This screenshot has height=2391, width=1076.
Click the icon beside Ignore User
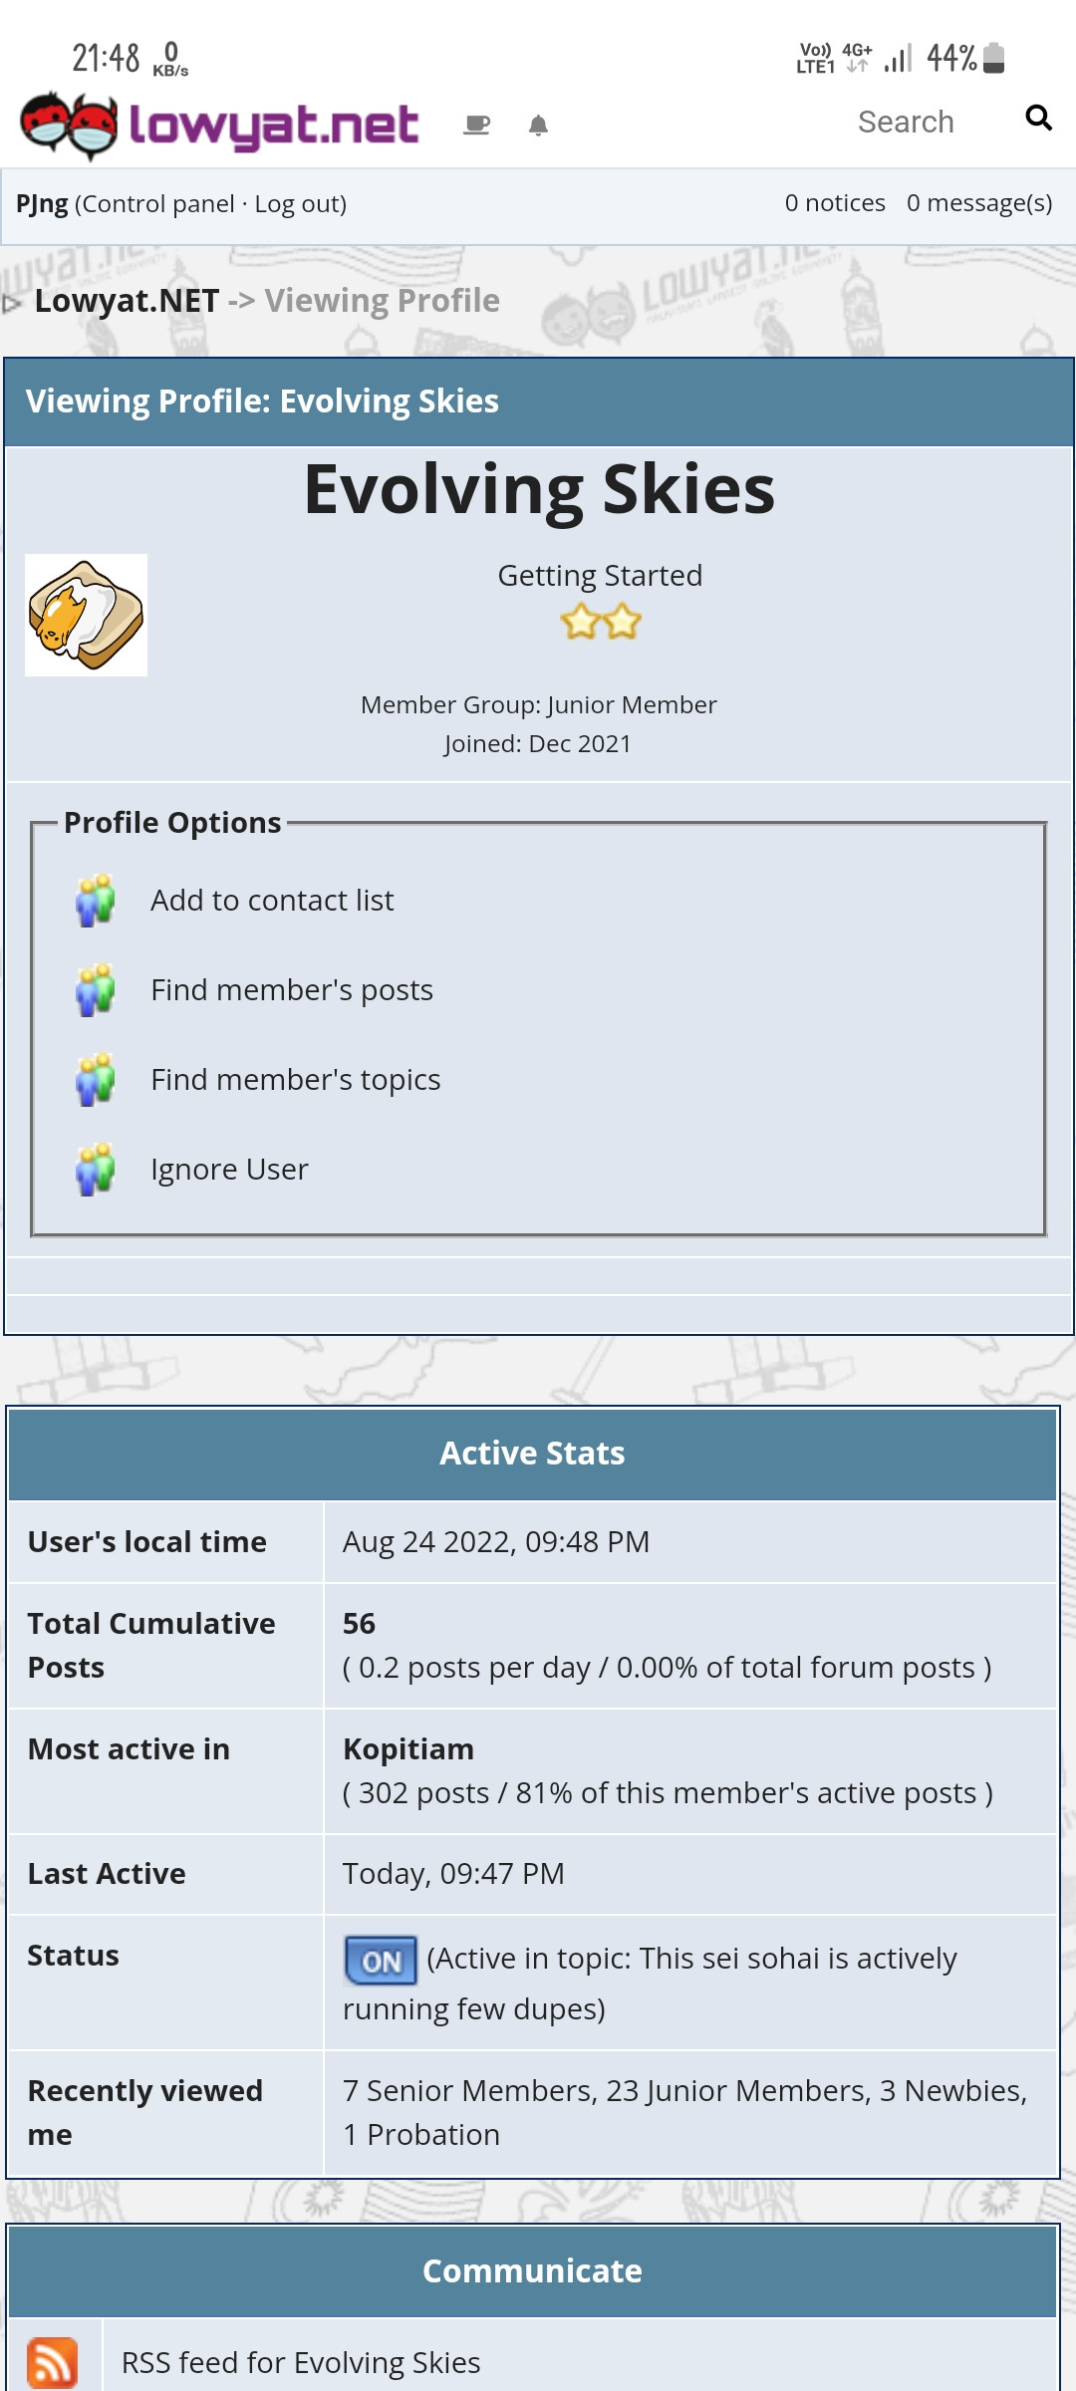96,1170
